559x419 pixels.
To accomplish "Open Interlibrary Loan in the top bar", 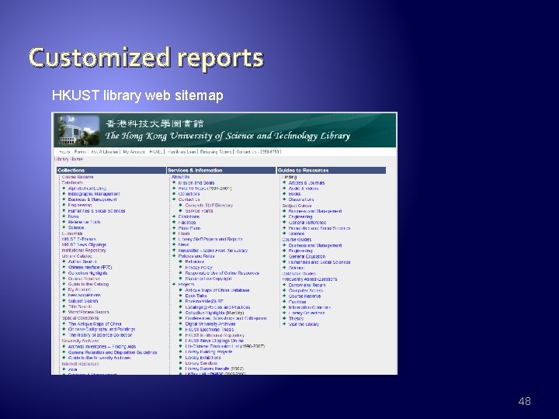I will (182, 152).
